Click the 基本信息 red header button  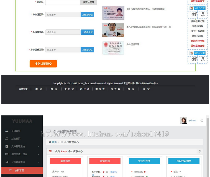(65, 161)
